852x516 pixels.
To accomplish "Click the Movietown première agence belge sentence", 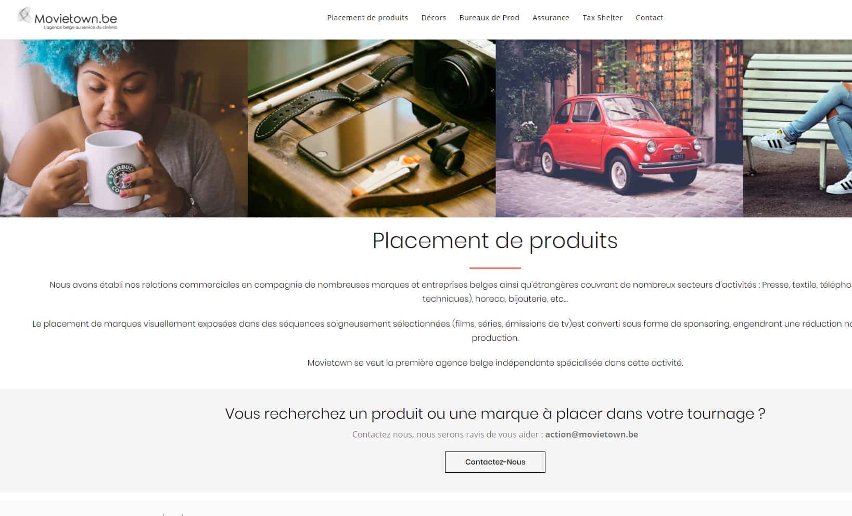I will 495,363.
